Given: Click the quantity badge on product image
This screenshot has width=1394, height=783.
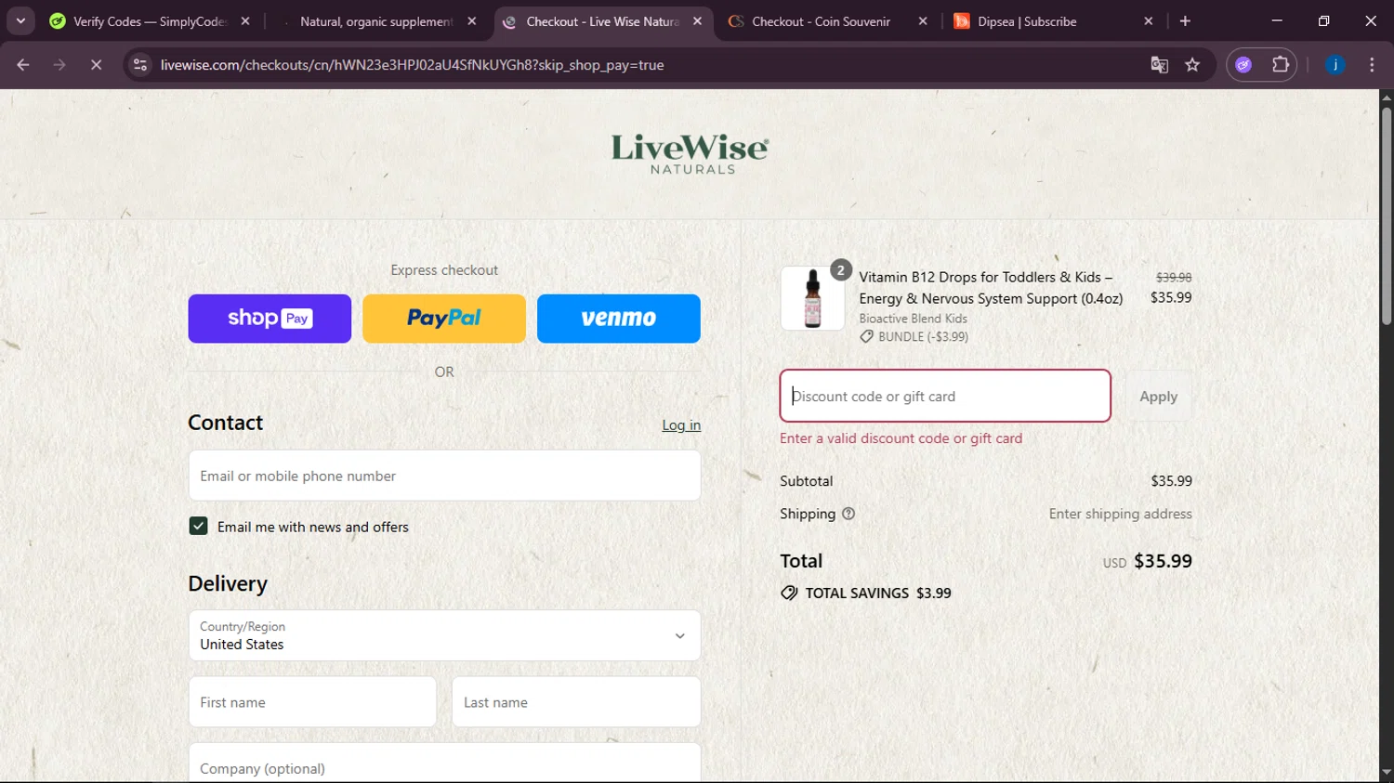Looking at the screenshot, I should tap(840, 270).
